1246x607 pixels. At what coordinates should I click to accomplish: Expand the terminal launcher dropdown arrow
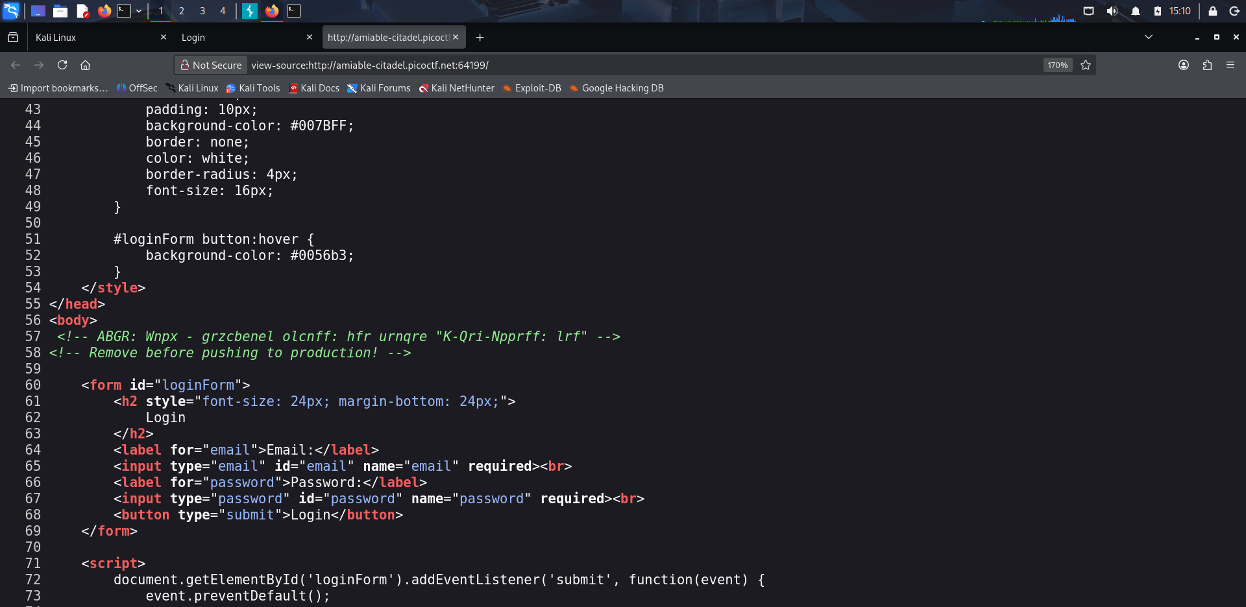(x=139, y=11)
